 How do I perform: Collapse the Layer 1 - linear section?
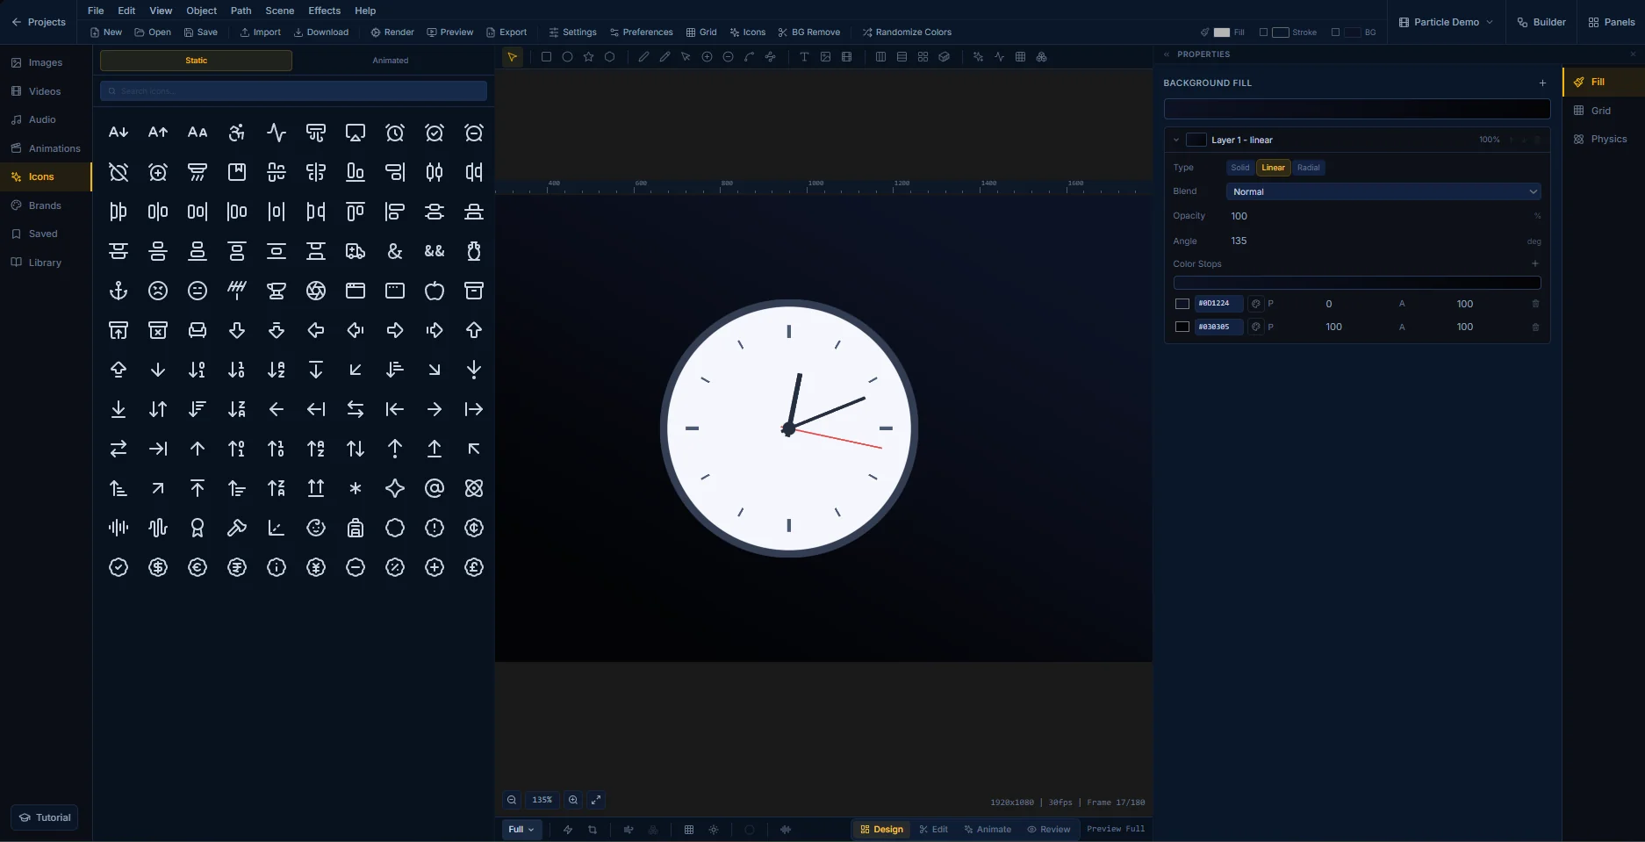[x=1176, y=140]
